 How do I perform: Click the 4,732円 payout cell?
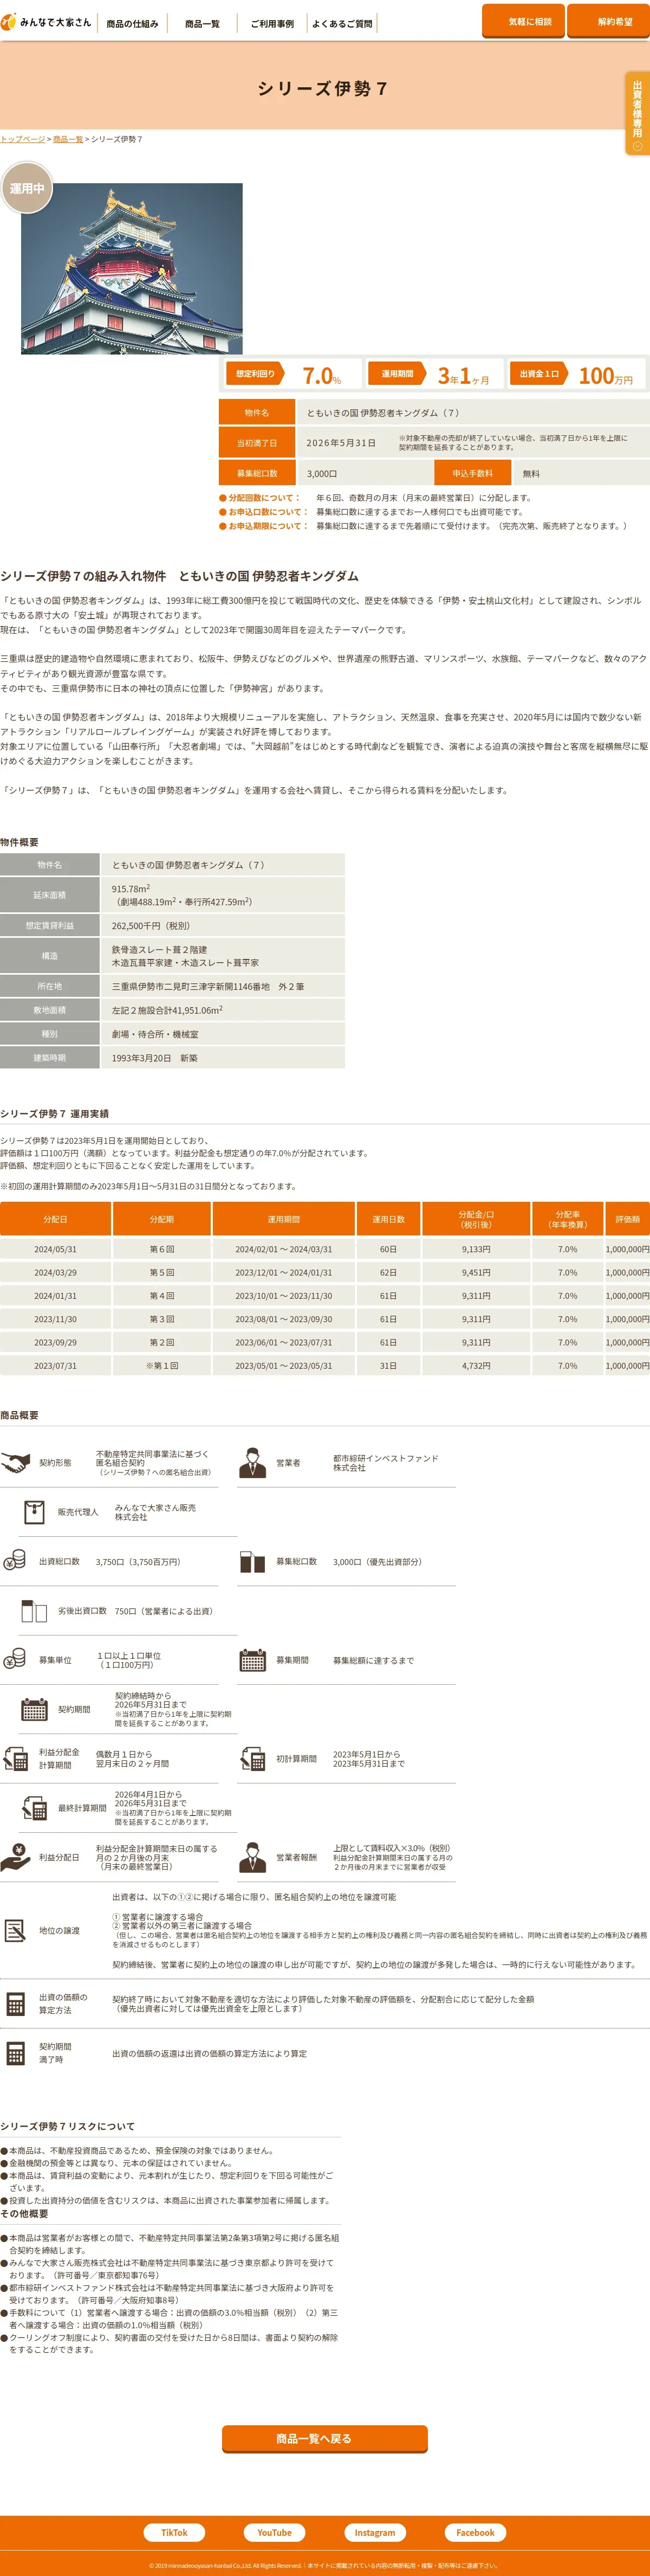coord(476,1365)
